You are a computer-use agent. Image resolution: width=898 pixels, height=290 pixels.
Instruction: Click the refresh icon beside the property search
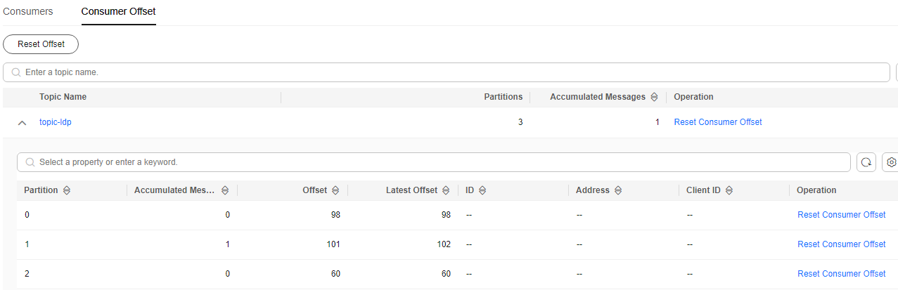866,162
